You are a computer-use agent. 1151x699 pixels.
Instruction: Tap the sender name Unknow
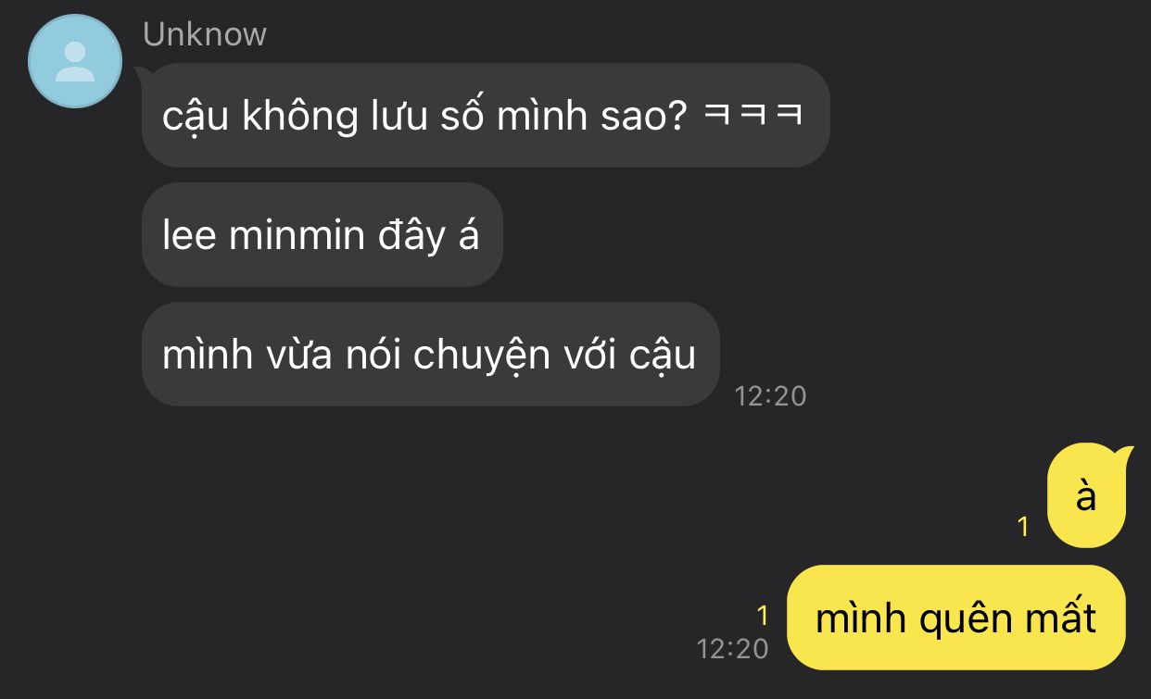coord(204,34)
